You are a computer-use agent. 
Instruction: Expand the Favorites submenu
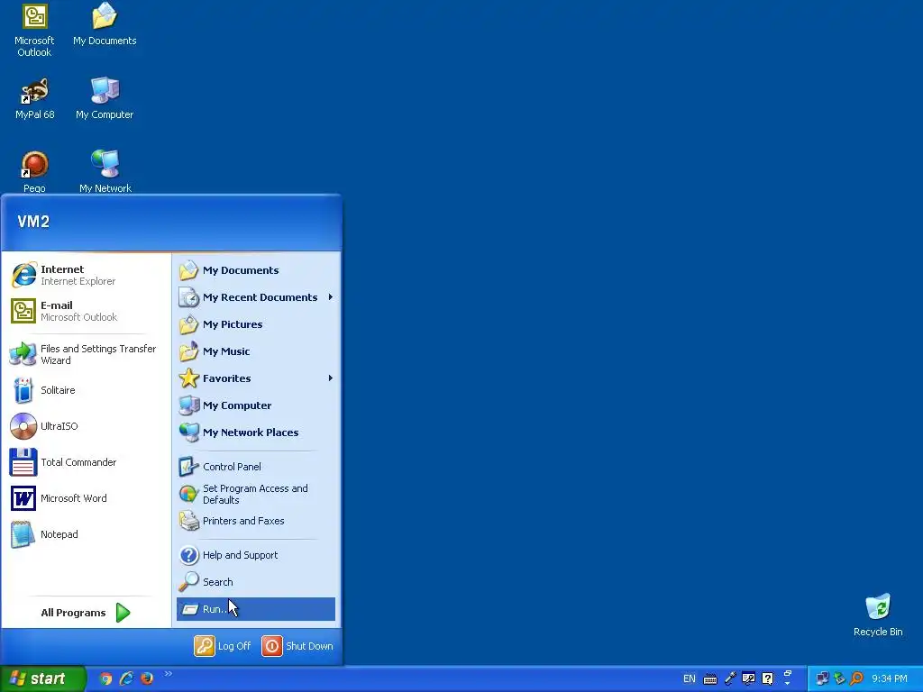coord(256,378)
